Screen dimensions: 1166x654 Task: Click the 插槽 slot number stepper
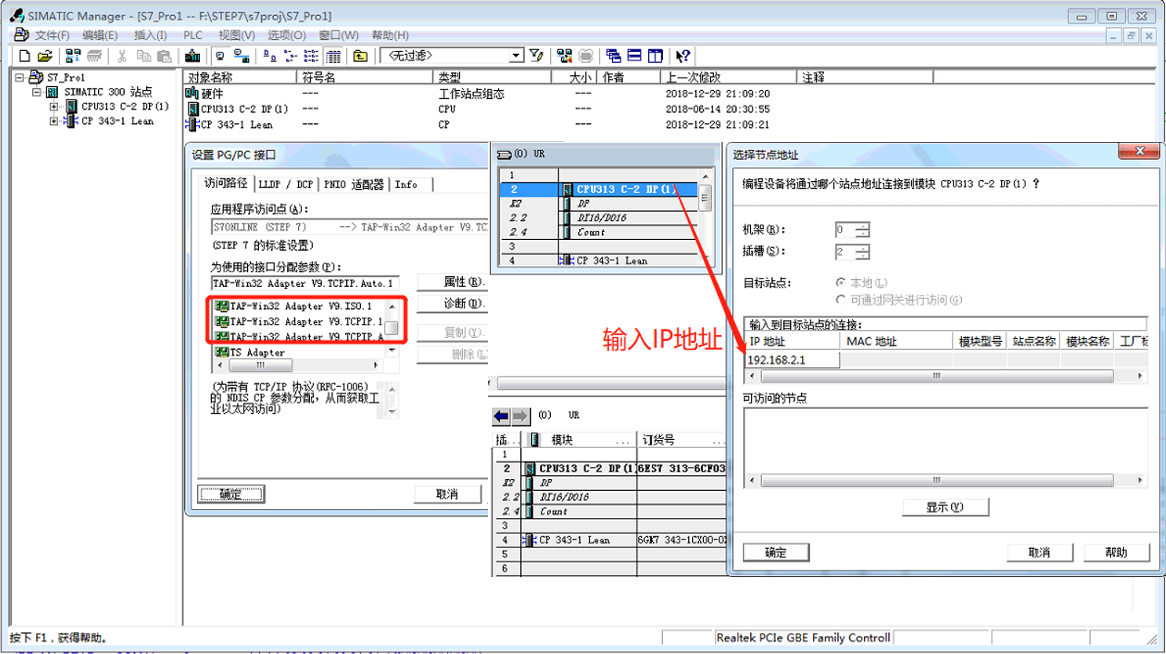tap(862, 252)
